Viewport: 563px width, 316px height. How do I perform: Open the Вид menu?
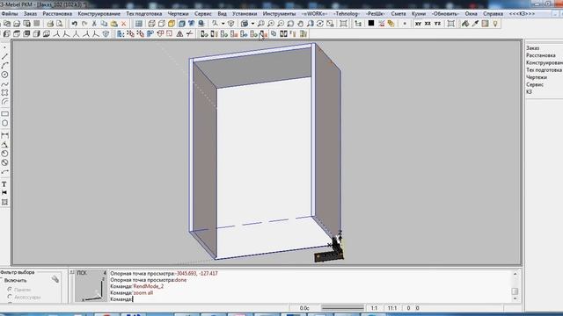click(x=222, y=14)
